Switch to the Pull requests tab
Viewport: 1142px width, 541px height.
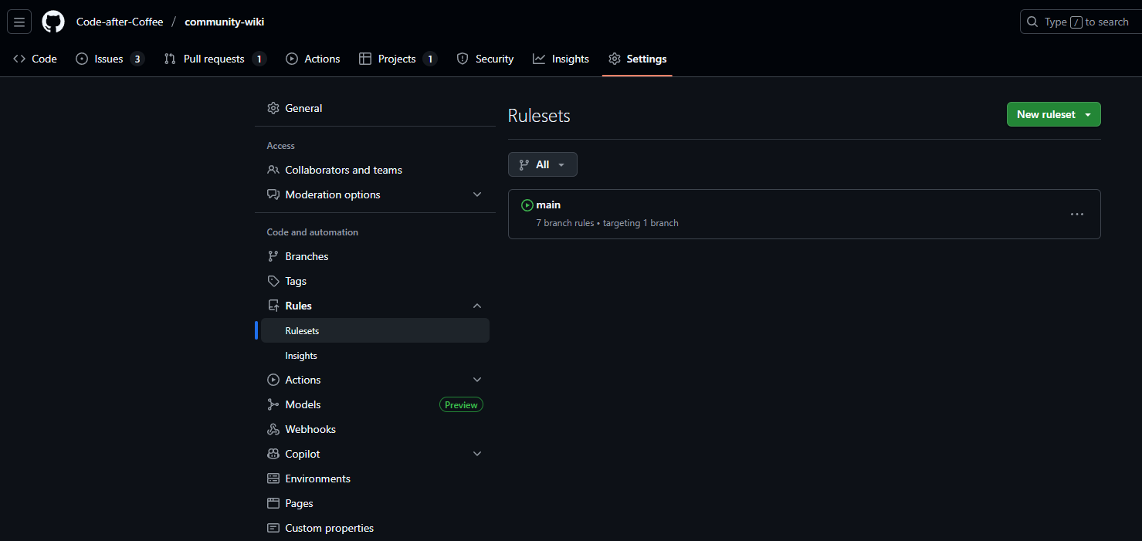click(x=214, y=58)
